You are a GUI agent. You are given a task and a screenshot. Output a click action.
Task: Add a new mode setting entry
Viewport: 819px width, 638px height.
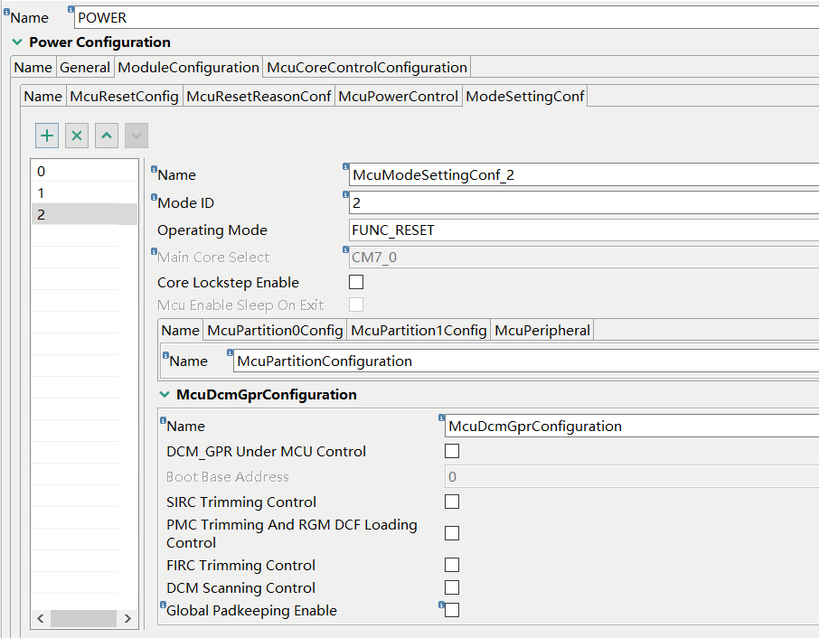[46, 135]
